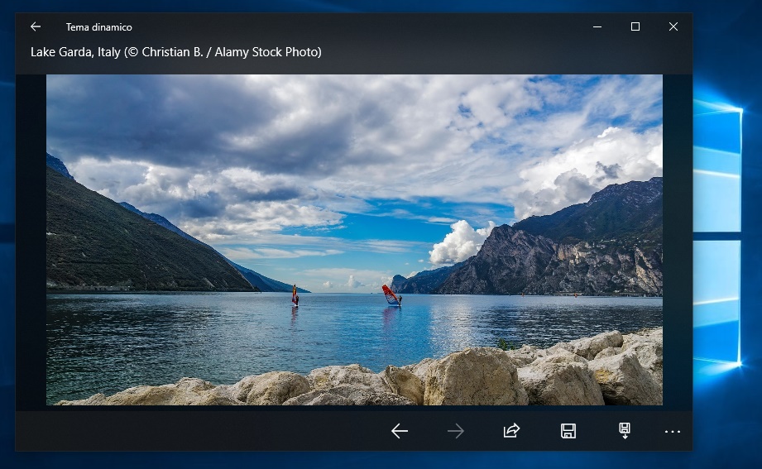
Task: Click the Lake Garda image caption text
Action: point(176,52)
